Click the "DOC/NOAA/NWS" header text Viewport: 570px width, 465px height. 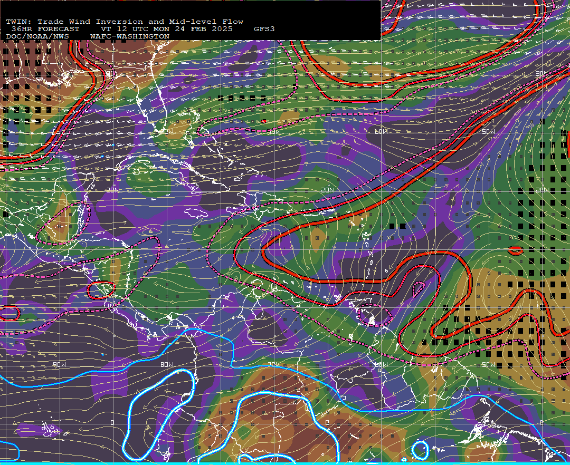[x=37, y=37]
